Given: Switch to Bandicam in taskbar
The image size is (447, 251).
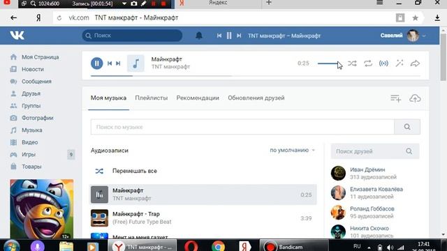Looking at the screenshot, I should pyautogui.click(x=293, y=246).
